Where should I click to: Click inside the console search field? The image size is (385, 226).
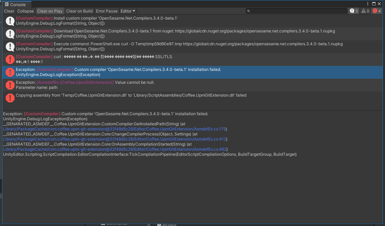click(x=294, y=11)
